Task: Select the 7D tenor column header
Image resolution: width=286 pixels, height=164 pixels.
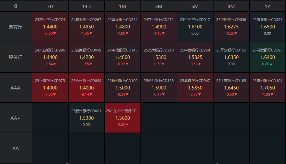Action: click(x=50, y=6)
